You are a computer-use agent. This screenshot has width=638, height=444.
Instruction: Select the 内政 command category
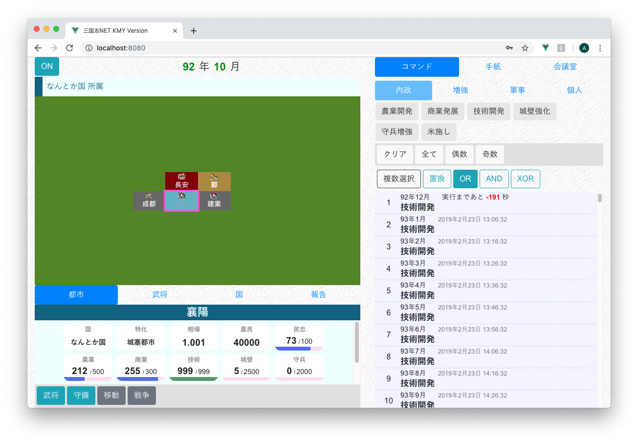point(403,90)
